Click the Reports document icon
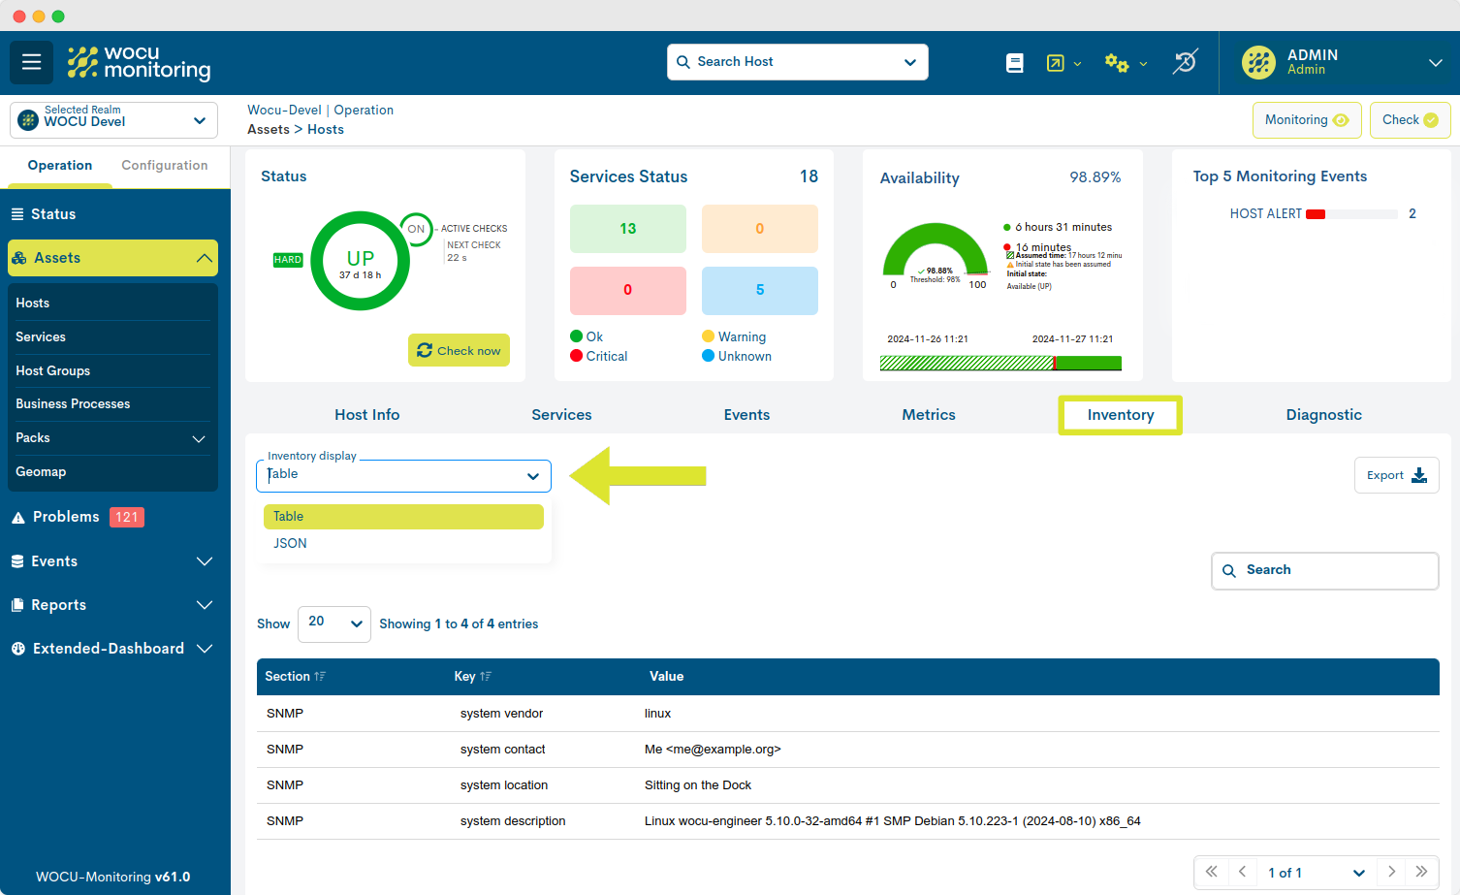The height and width of the screenshot is (895, 1460). pos(17,605)
